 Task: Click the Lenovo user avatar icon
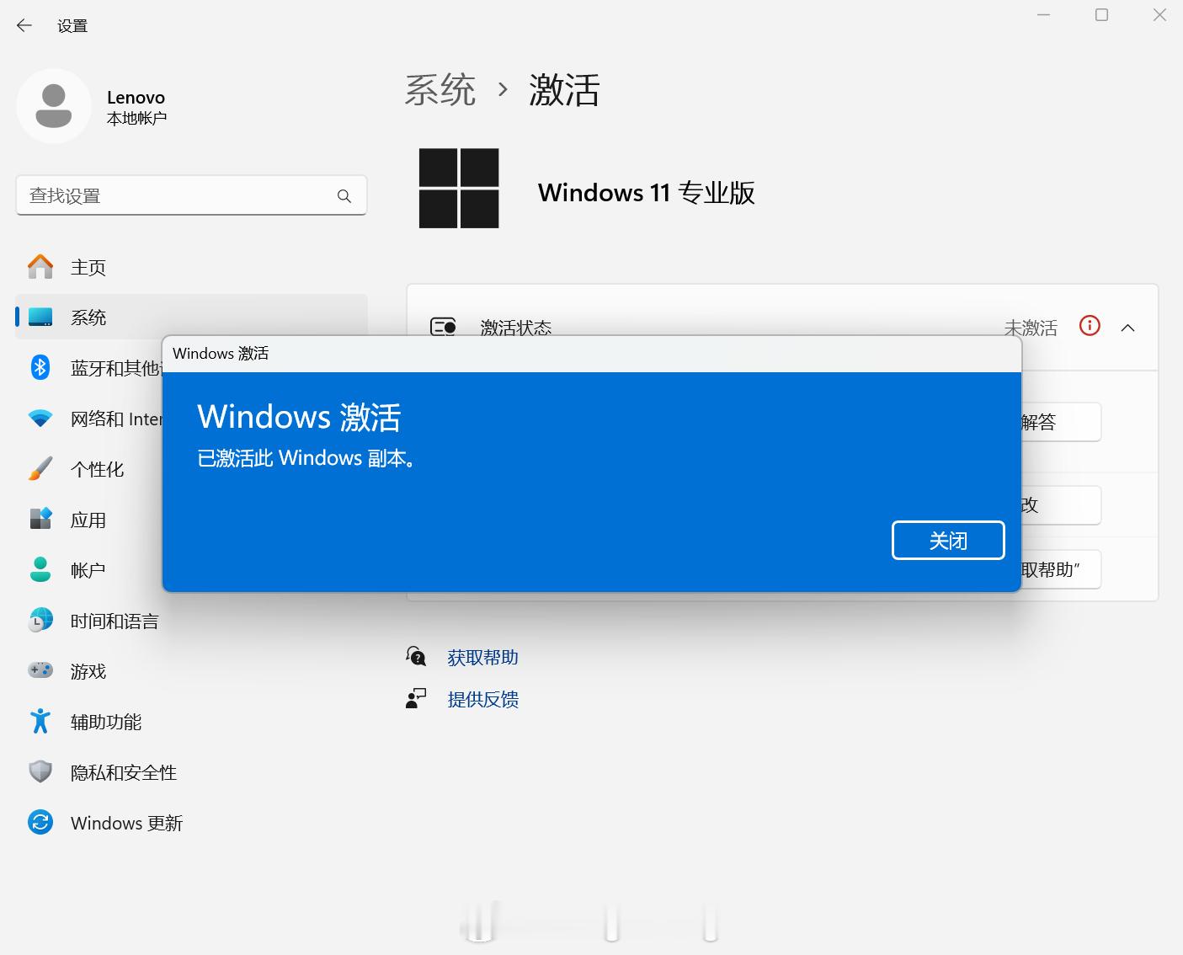(54, 106)
